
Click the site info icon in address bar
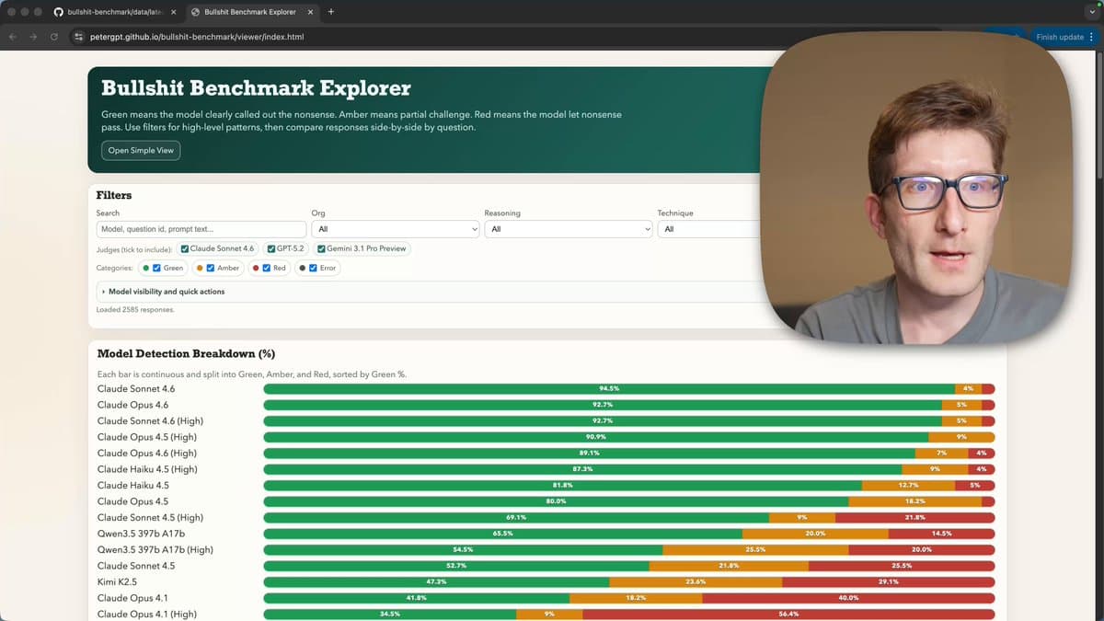point(79,37)
